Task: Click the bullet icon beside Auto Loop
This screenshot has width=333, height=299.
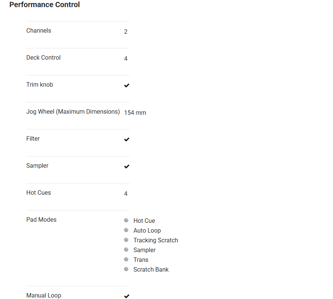Action: tap(126, 230)
